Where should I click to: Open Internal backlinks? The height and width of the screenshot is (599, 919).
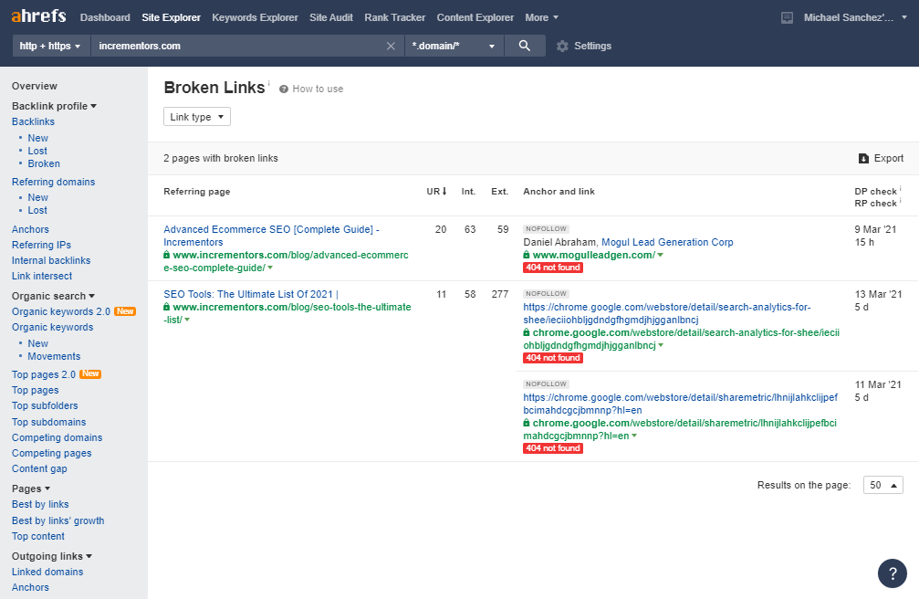[51, 260]
